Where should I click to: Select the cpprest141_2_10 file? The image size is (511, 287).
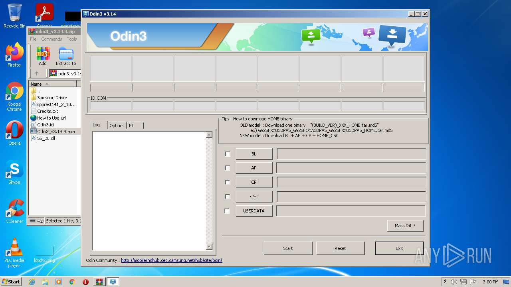point(53,104)
